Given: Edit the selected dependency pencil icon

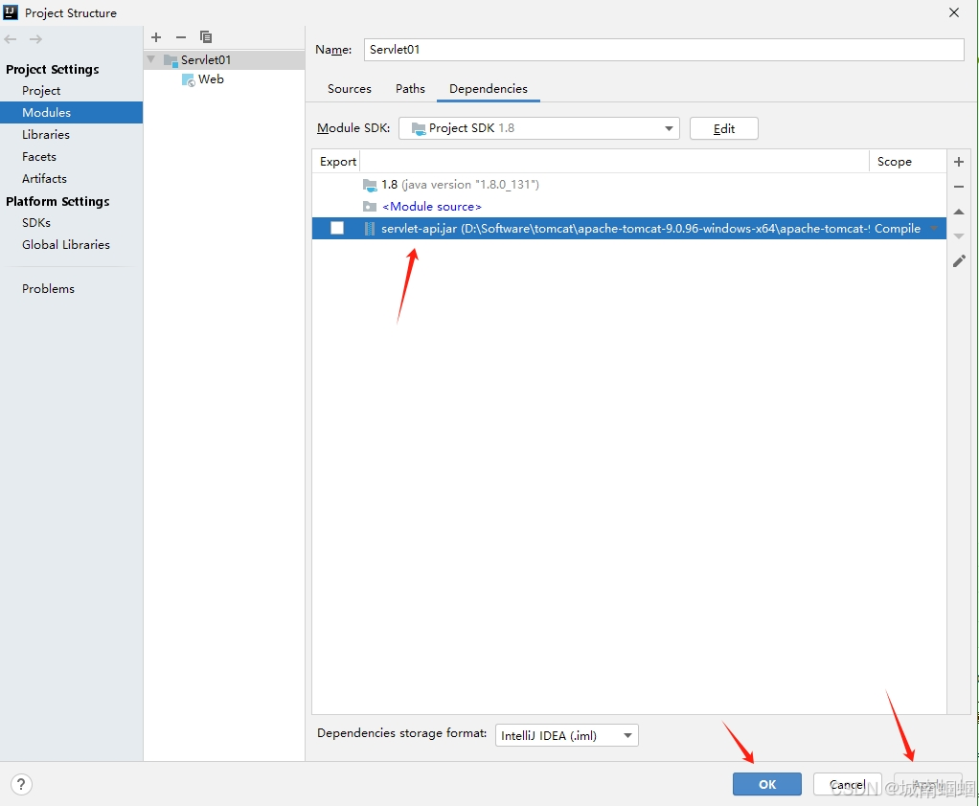Looking at the screenshot, I should click(x=959, y=260).
